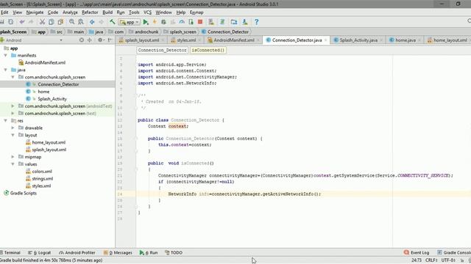Collapse the com.androchunk.splash_screen main package
471x264 pixels.
13,77
